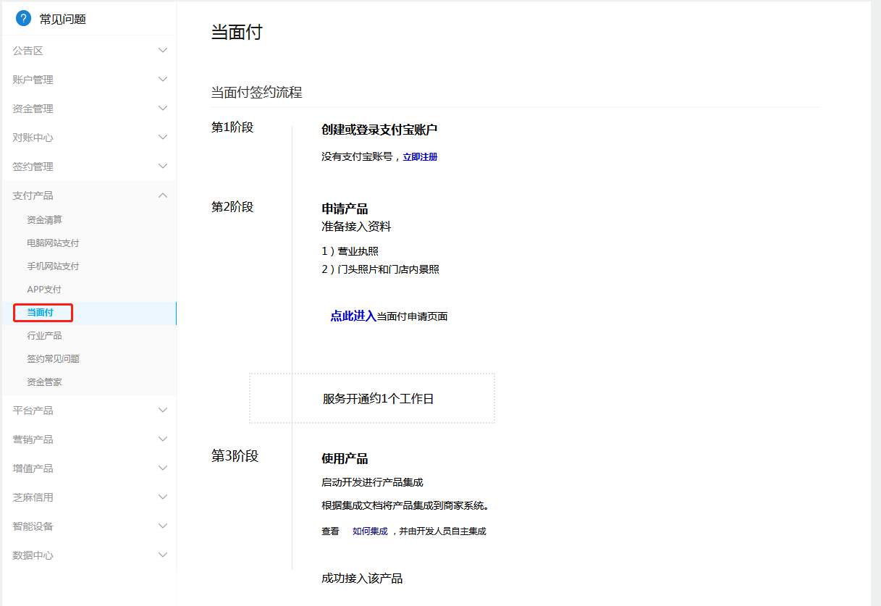The height and width of the screenshot is (606, 881).
Task: Click the 成功接入该产品 text
Action: [362, 578]
